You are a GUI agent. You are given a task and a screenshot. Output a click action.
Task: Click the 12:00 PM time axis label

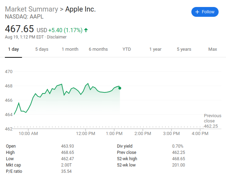85,134
